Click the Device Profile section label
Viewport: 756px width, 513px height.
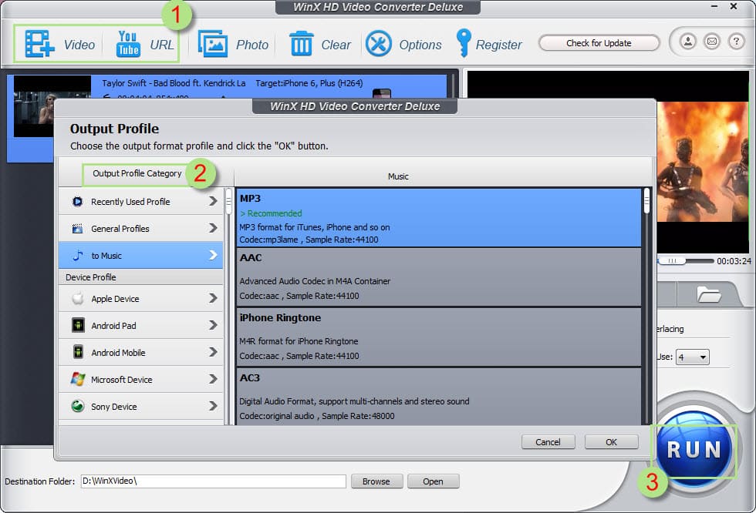(91, 277)
